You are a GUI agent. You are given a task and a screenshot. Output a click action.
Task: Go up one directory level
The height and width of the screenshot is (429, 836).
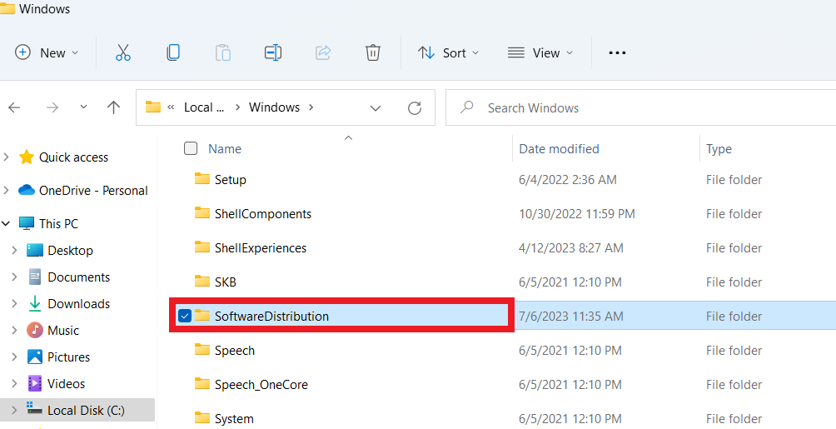point(114,107)
